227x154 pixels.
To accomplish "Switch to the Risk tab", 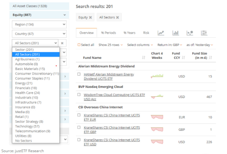I will (x=146, y=33).
